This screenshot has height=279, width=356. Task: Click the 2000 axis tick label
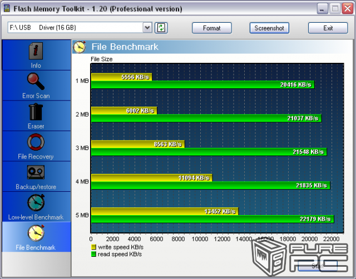coord(112,239)
